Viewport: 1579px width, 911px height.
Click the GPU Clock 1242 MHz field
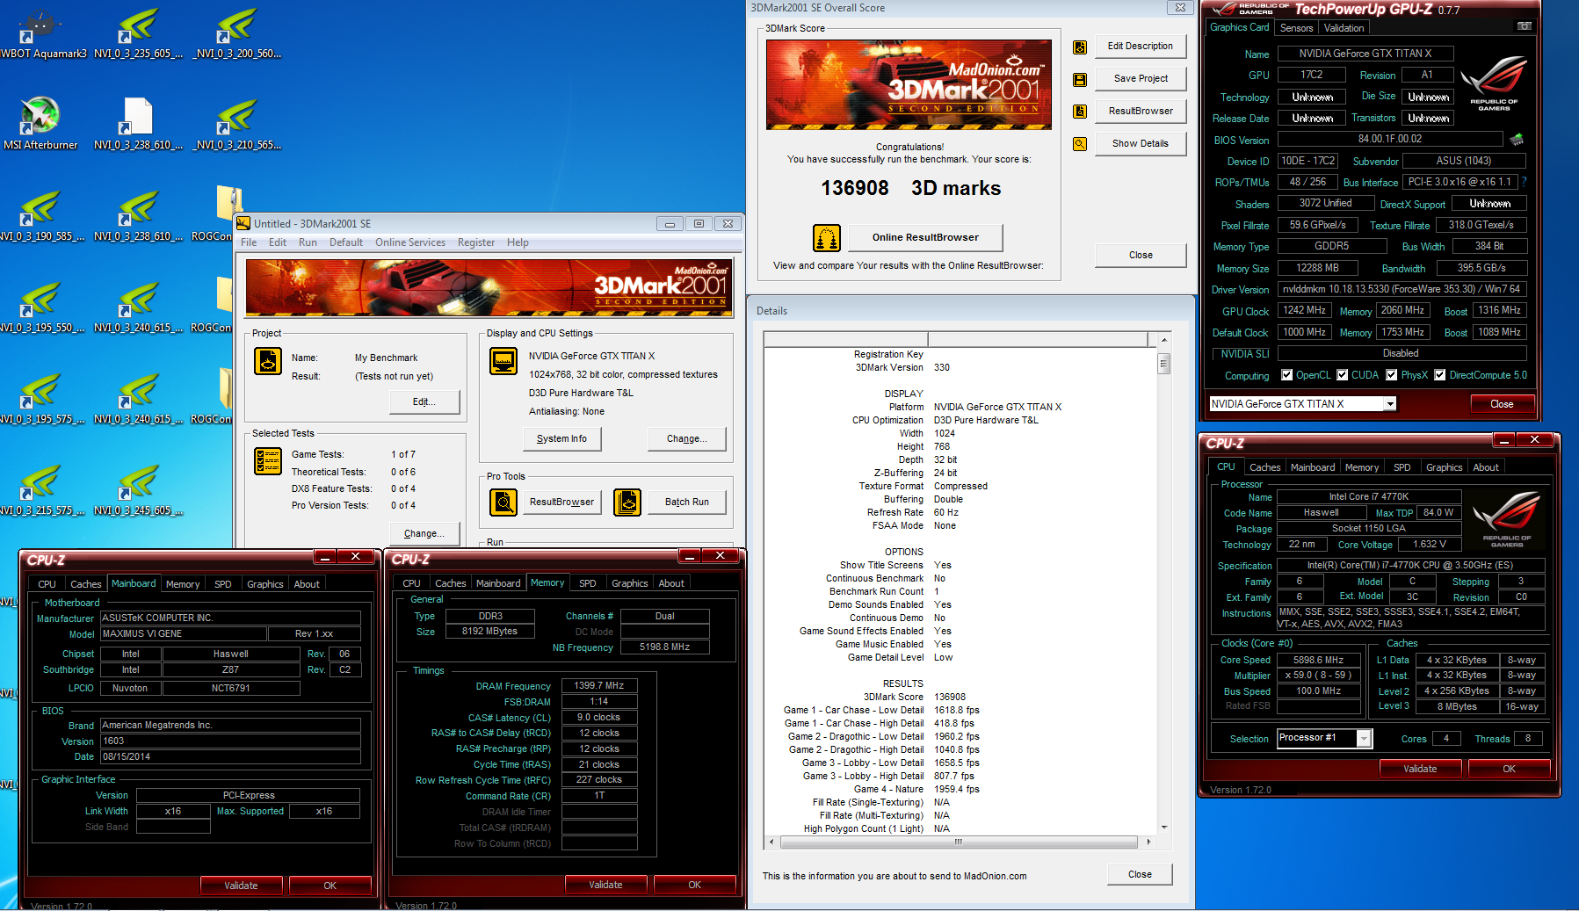1305,311
